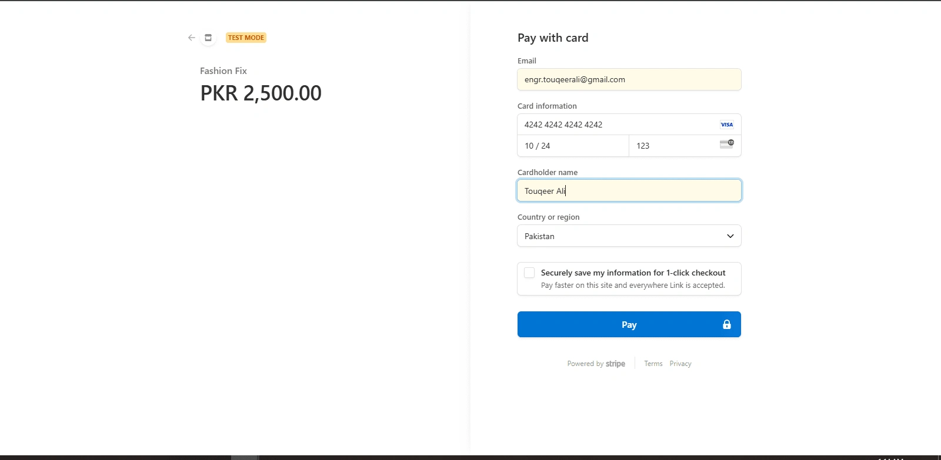Click the Visa card brand icon
The image size is (941, 460).
point(727,125)
